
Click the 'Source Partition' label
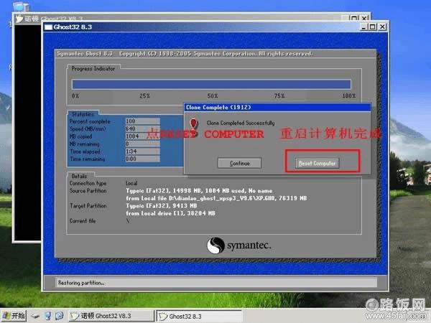pyautogui.click(x=88, y=191)
